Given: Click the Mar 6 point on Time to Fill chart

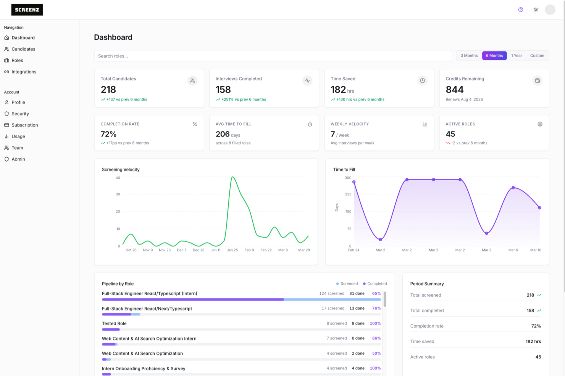Looking at the screenshot, I should [513, 188].
